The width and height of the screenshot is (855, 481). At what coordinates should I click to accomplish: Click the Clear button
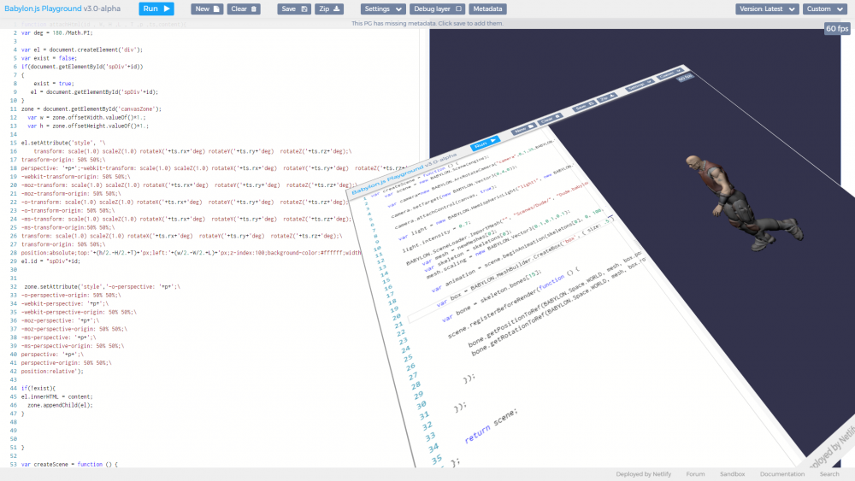[243, 9]
